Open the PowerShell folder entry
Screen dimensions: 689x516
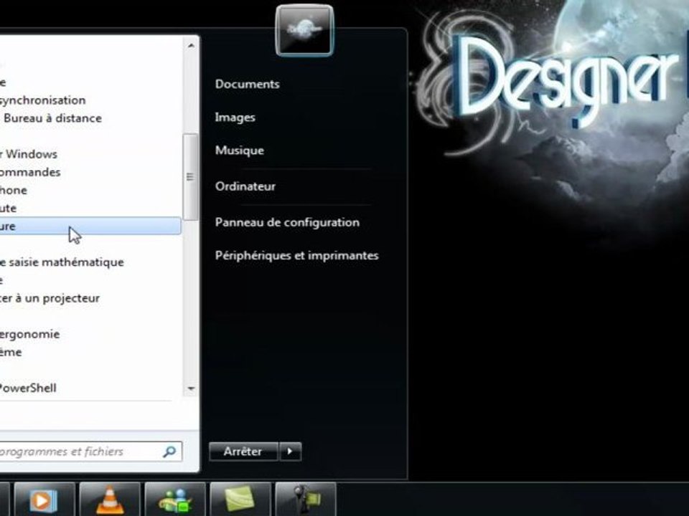28,388
